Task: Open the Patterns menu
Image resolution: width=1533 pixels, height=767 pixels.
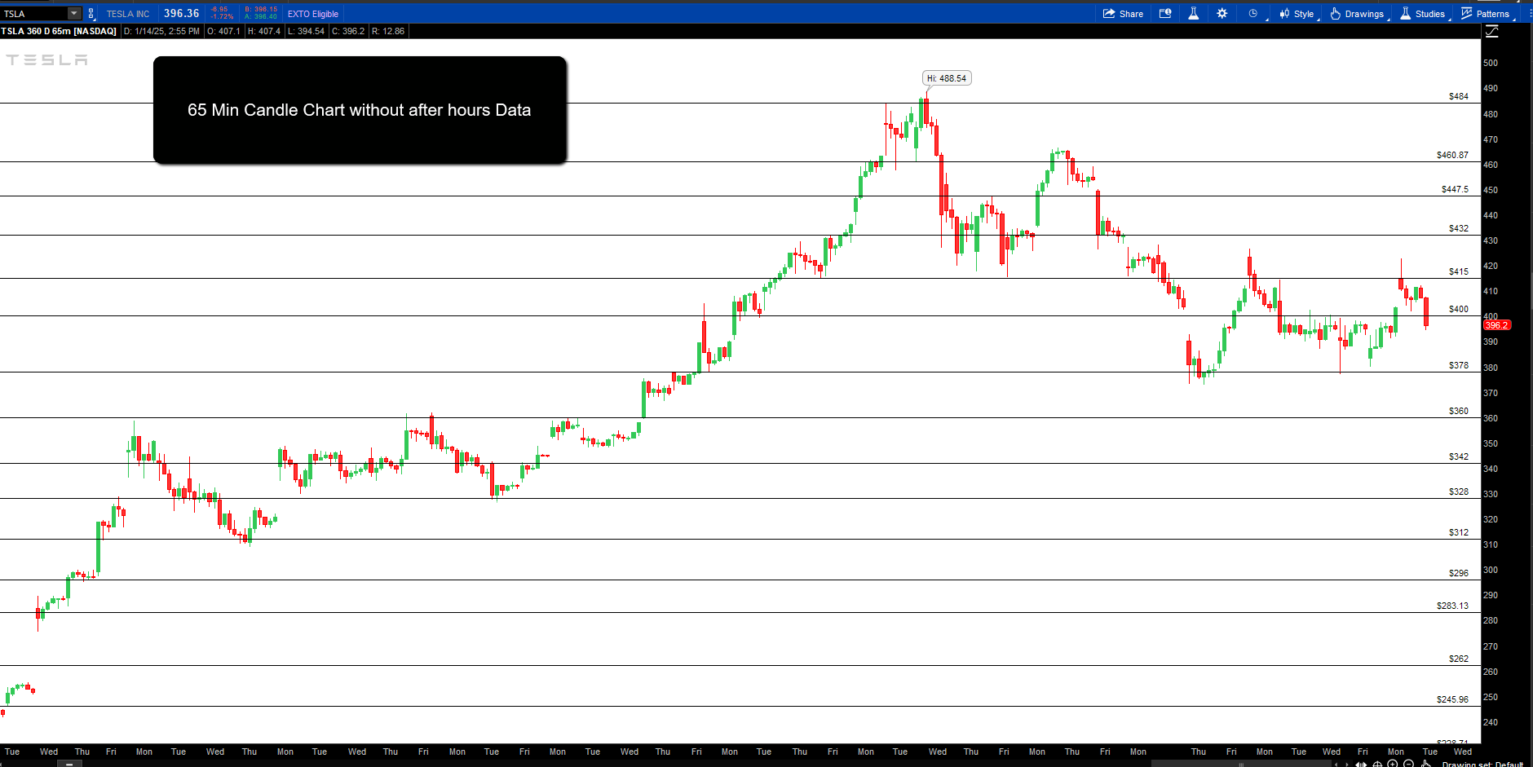Action: click(1485, 14)
